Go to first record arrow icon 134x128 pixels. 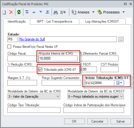27,12
